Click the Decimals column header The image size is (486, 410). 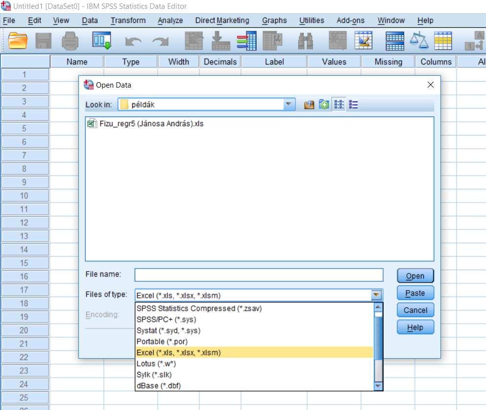(220, 62)
